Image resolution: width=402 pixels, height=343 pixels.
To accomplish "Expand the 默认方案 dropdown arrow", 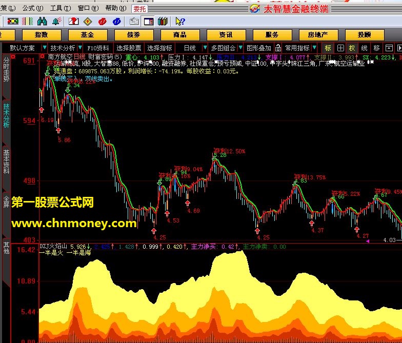I will coord(45,48).
